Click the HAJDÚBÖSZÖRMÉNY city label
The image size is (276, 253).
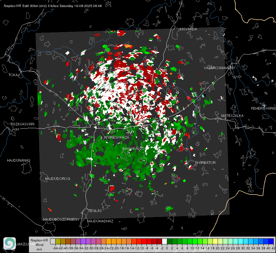coord(61,220)
